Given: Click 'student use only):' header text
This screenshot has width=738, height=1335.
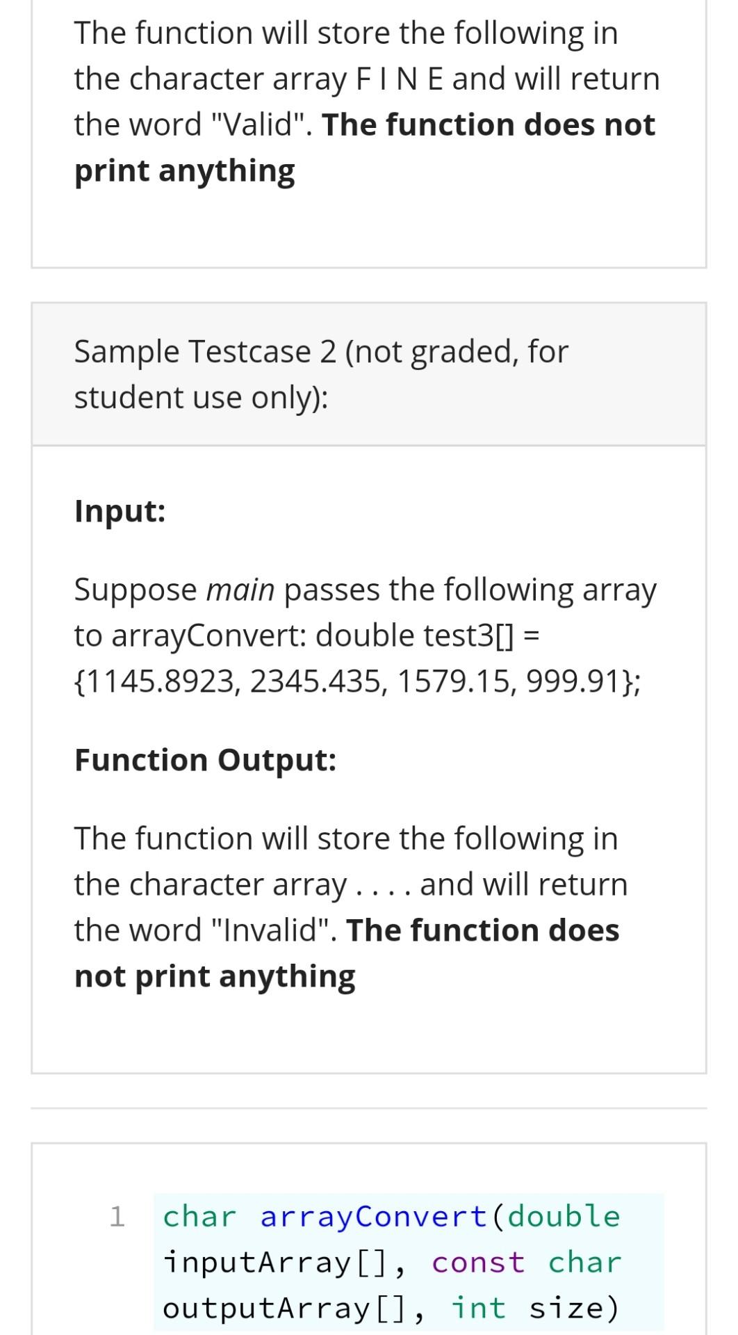Looking at the screenshot, I should [x=202, y=398].
